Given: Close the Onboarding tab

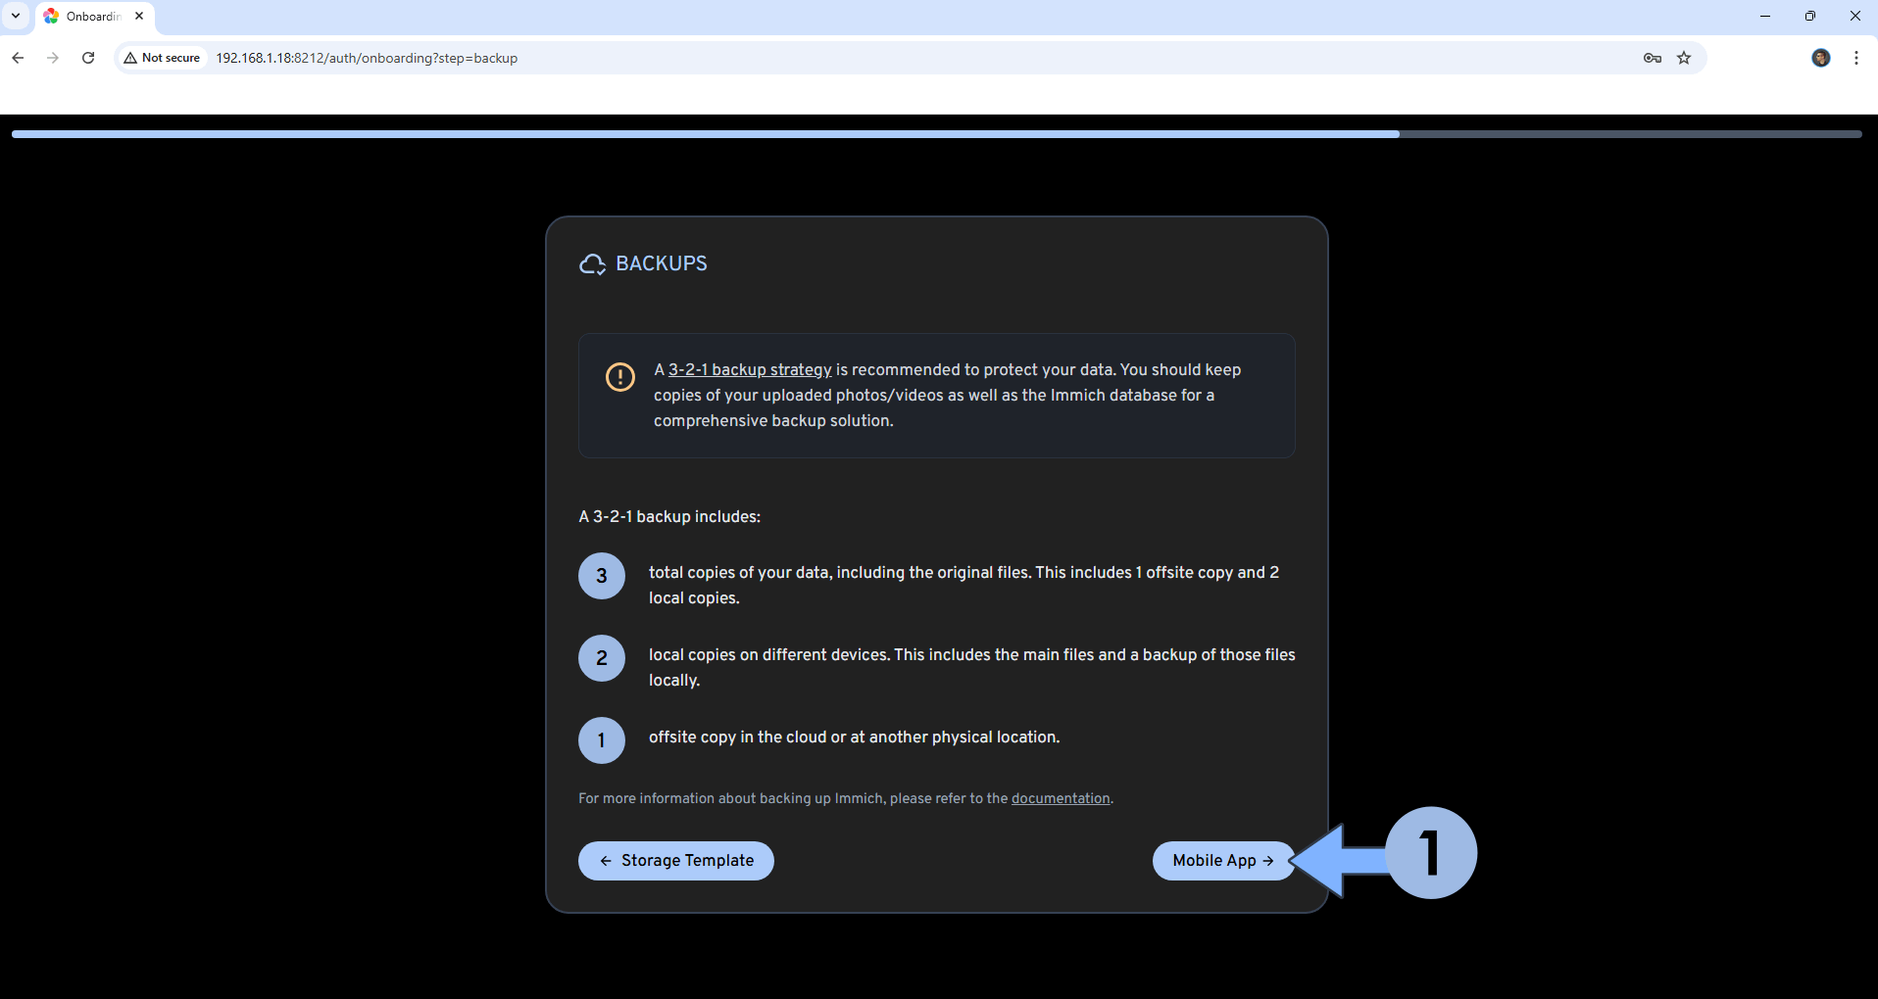Looking at the screenshot, I should click(139, 16).
